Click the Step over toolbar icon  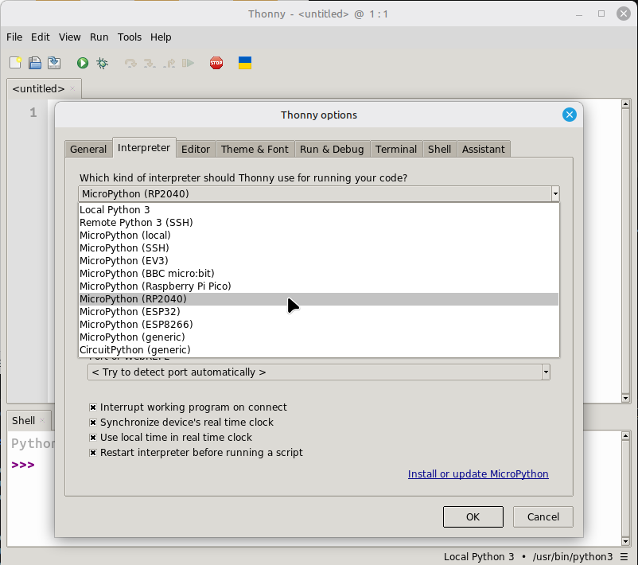(130, 63)
